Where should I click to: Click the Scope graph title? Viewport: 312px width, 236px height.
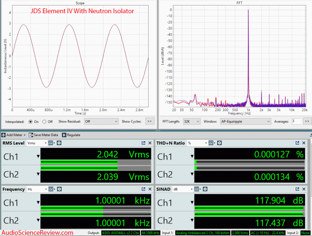click(x=80, y=3)
